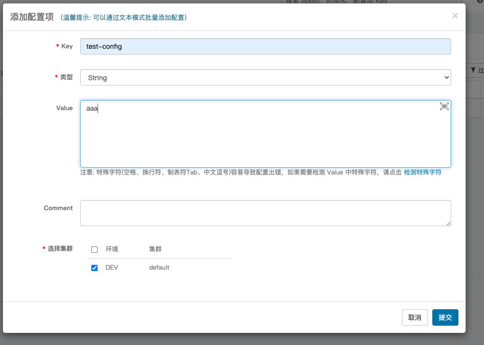Submit with the 提交 button

[x=445, y=317]
